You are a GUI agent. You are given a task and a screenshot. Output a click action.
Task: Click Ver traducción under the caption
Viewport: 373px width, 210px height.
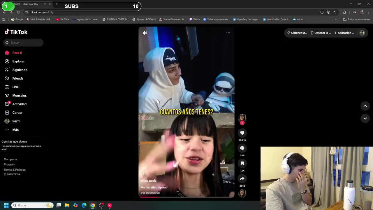pos(150,193)
